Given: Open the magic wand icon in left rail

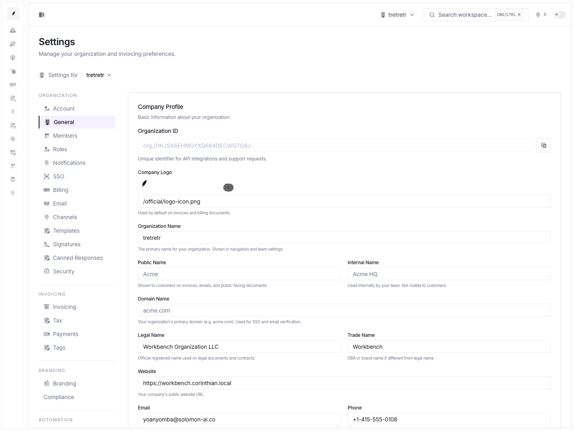Looking at the screenshot, I should [x=13, y=44].
